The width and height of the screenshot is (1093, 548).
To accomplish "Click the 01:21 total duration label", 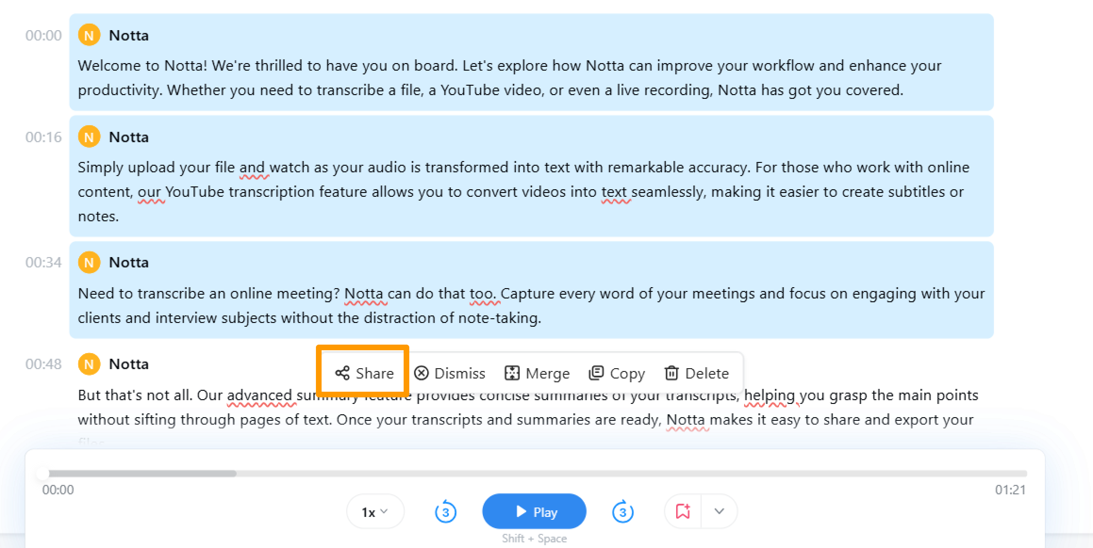I will click(1010, 490).
